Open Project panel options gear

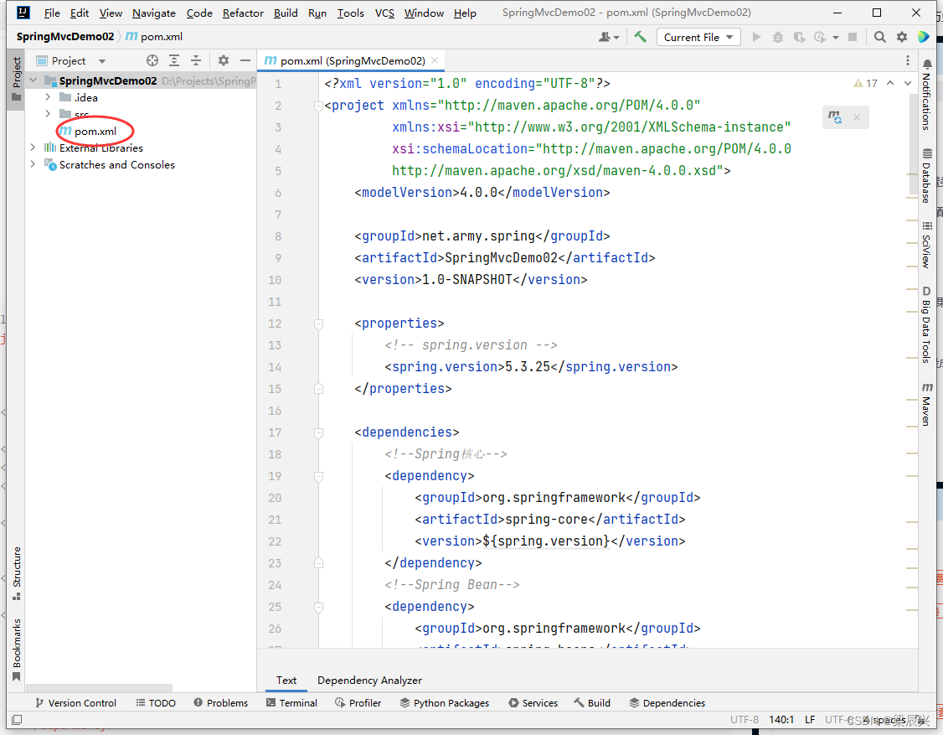(223, 60)
